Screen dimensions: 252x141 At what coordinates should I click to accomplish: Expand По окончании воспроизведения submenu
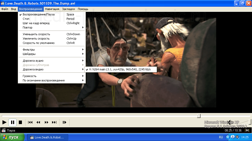pos(52,80)
